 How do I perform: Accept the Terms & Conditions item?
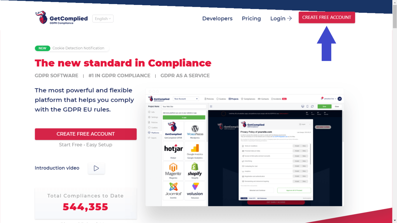[x=297, y=146]
